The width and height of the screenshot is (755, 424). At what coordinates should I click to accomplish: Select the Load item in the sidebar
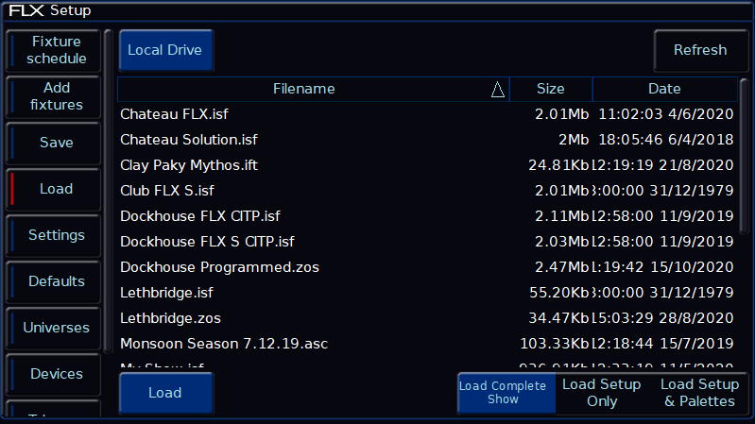pyautogui.click(x=54, y=189)
